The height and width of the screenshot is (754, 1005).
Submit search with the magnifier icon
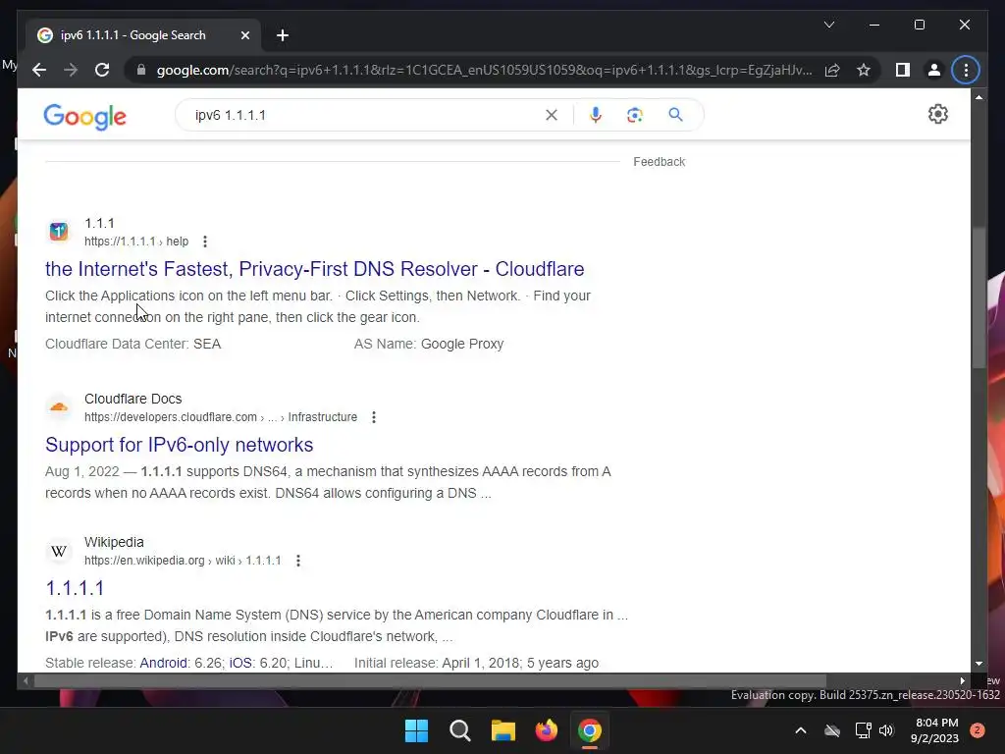(675, 115)
